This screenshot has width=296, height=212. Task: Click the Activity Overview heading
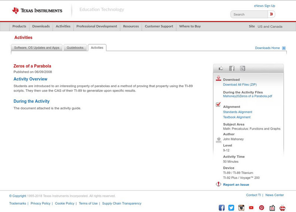click(x=30, y=79)
